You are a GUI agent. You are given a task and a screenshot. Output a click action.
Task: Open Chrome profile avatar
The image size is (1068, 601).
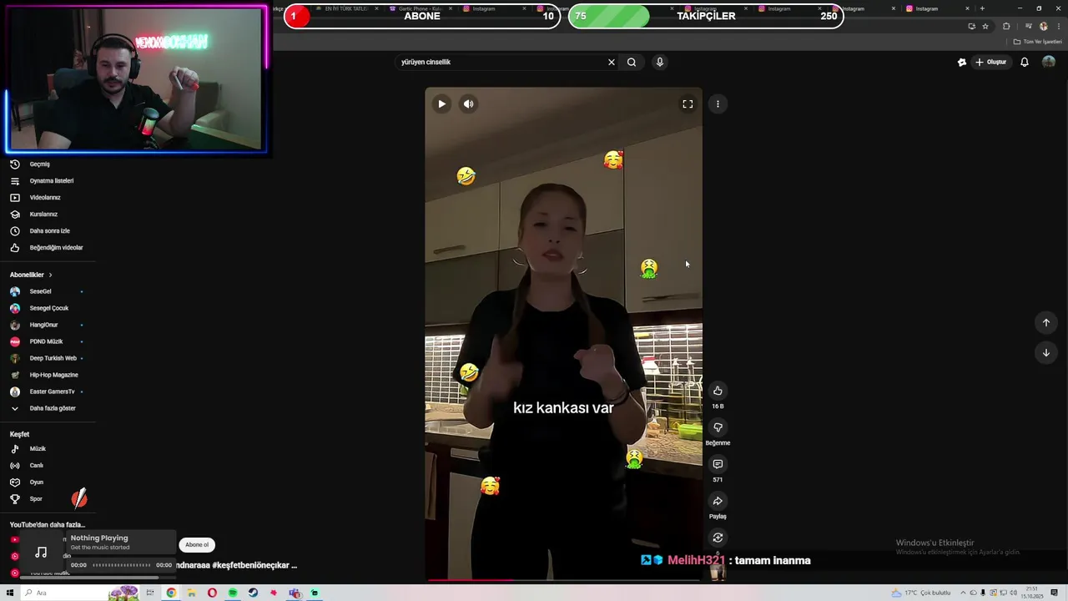1043,26
